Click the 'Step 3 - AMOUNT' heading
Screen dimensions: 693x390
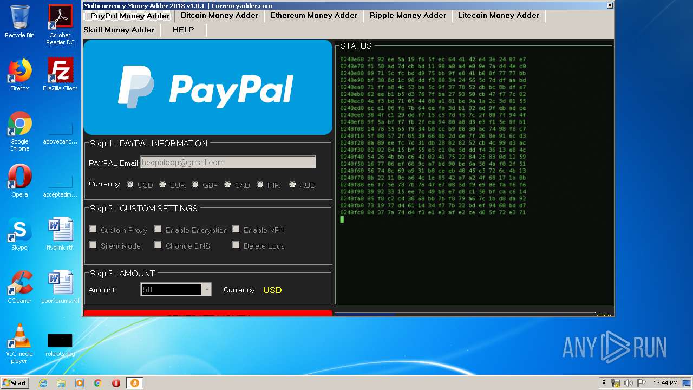click(122, 274)
